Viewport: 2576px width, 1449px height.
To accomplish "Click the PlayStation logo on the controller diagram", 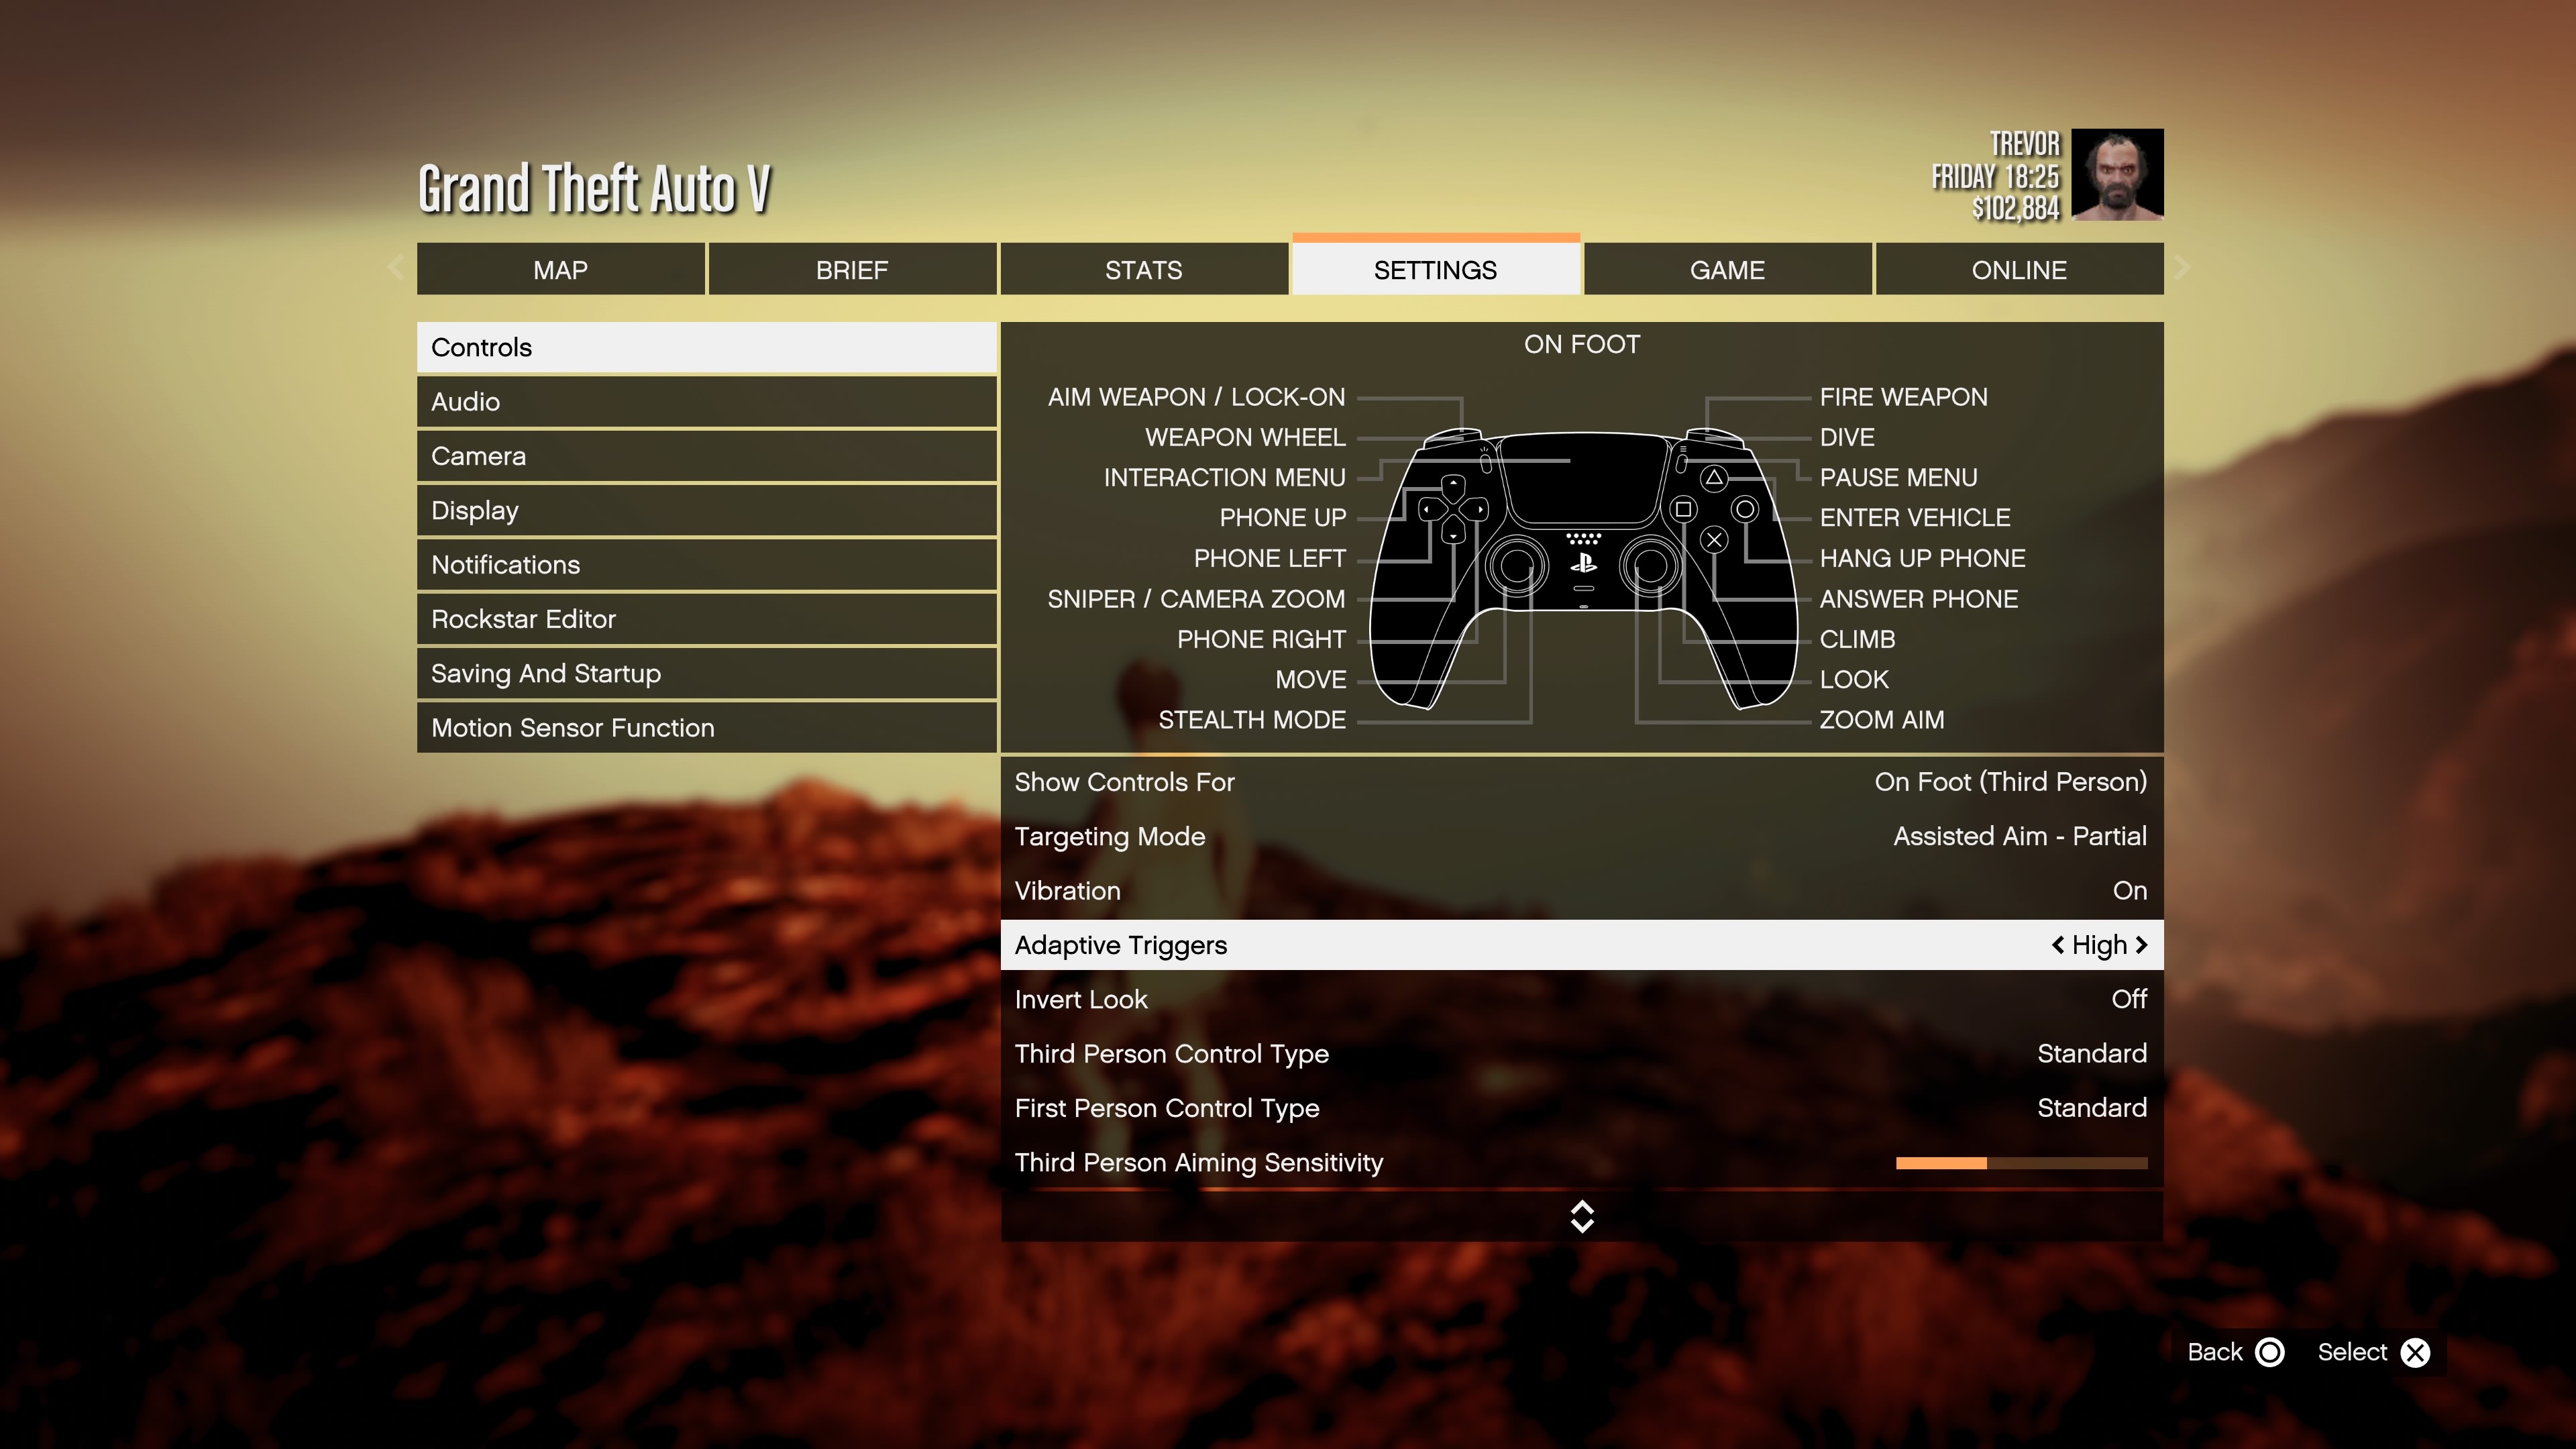I will coord(1583,563).
